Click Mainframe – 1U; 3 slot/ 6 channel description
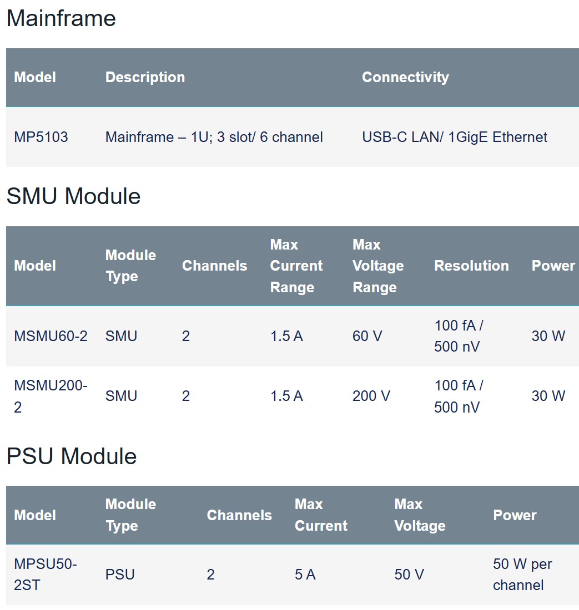 tap(214, 137)
